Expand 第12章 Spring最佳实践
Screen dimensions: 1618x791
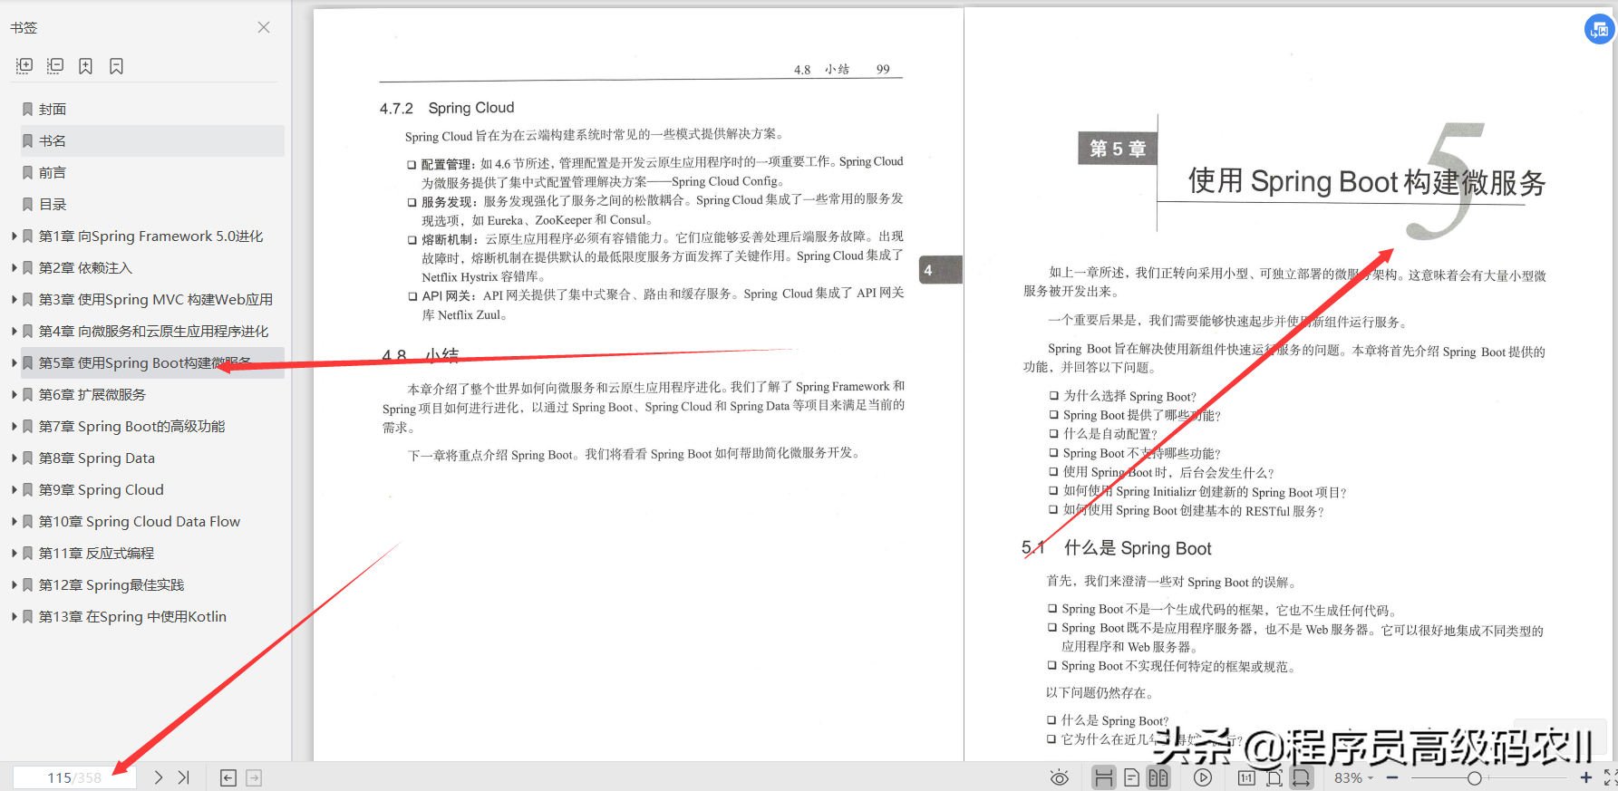[14, 584]
